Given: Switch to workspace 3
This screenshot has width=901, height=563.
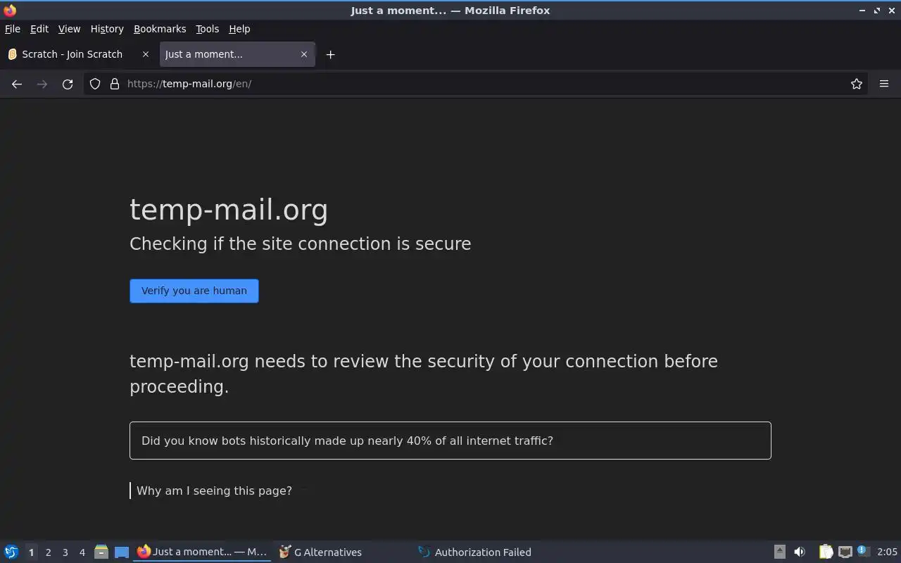Looking at the screenshot, I should (x=65, y=552).
